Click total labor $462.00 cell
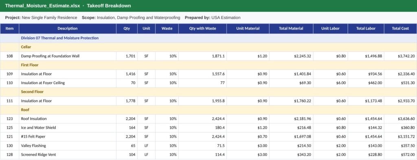This screenshot has height=160, width=417. click(x=366, y=83)
